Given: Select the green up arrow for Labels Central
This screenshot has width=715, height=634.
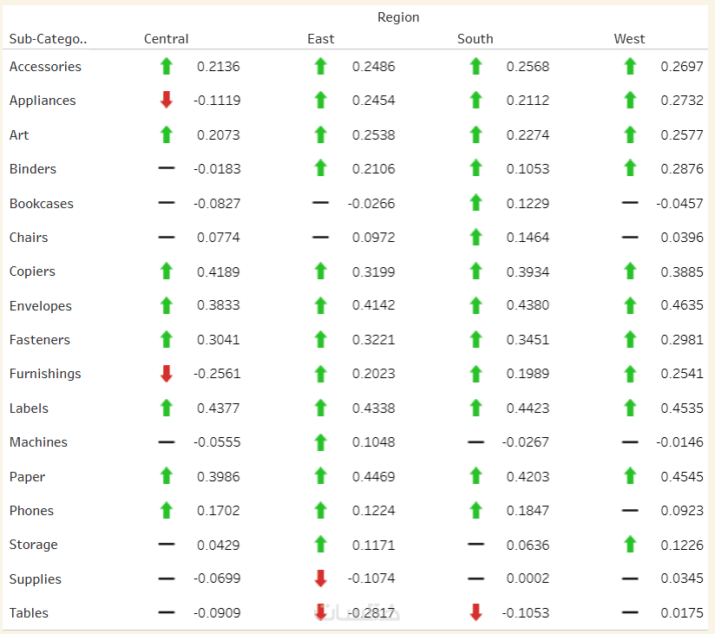Looking at the screenshot, I should tap(167, 409).
